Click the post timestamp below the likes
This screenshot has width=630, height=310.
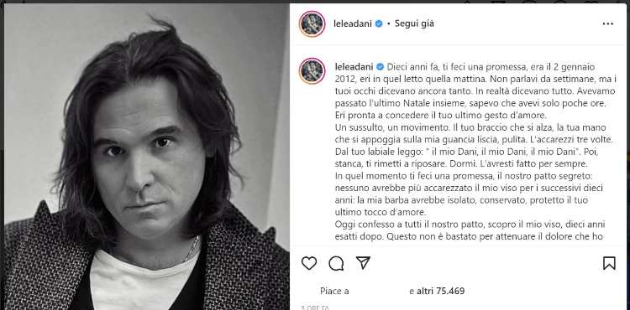click(315, 307)
